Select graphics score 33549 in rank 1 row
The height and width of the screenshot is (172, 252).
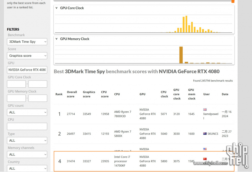[87, 114]
